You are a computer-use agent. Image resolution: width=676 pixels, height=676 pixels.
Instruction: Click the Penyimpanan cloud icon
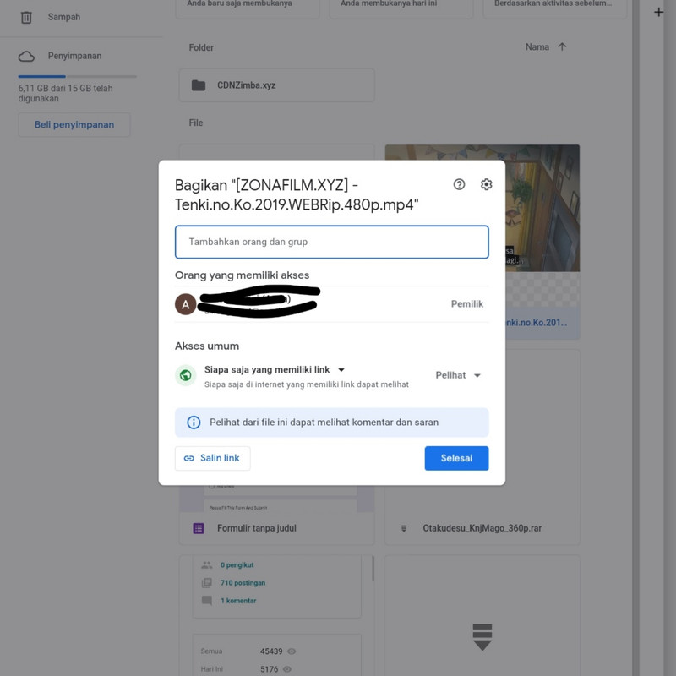point(26,56)
